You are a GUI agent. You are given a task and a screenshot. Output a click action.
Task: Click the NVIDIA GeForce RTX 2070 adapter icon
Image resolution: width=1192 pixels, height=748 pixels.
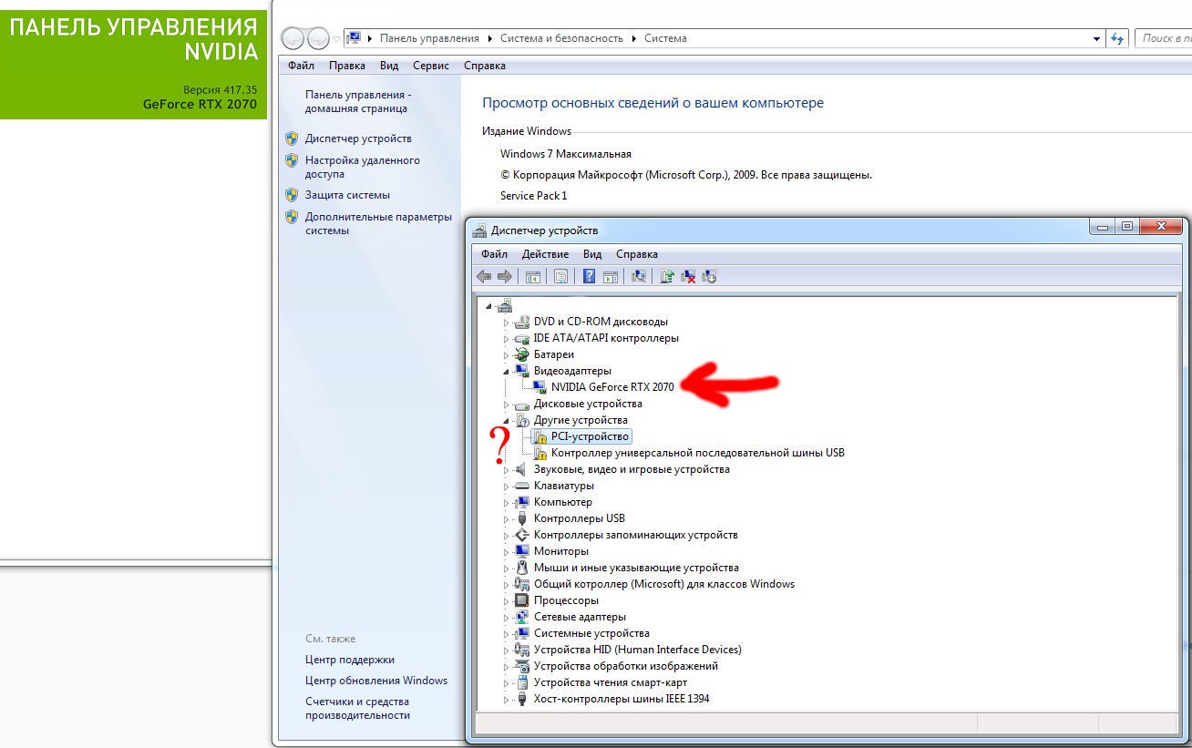539,387
